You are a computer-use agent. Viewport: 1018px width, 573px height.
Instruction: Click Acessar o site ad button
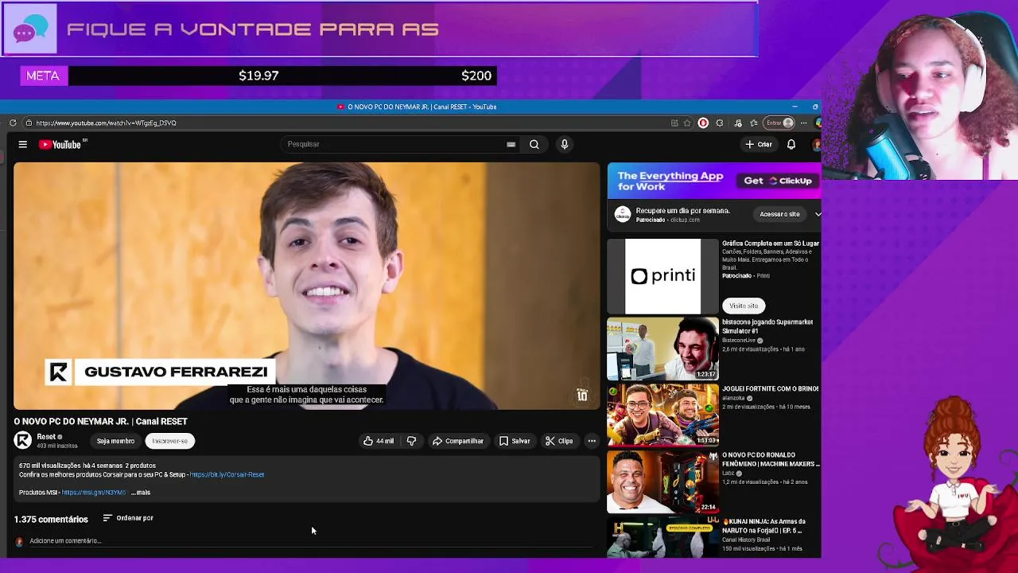[x=779, y=214]
